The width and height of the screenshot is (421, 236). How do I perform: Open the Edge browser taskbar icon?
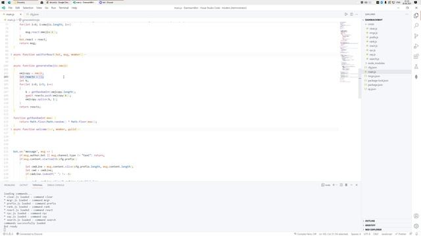pyautogui.click(x=9, y=3)
